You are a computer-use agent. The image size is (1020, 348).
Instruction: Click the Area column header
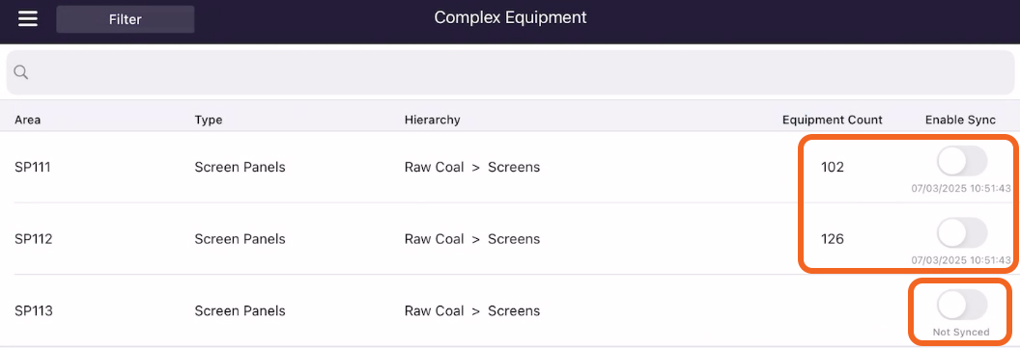28,120
